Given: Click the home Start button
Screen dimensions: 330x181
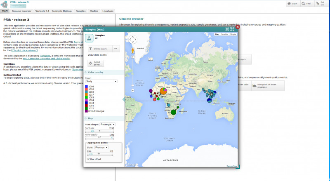Looking at the screenshot, I should [293, 4].
